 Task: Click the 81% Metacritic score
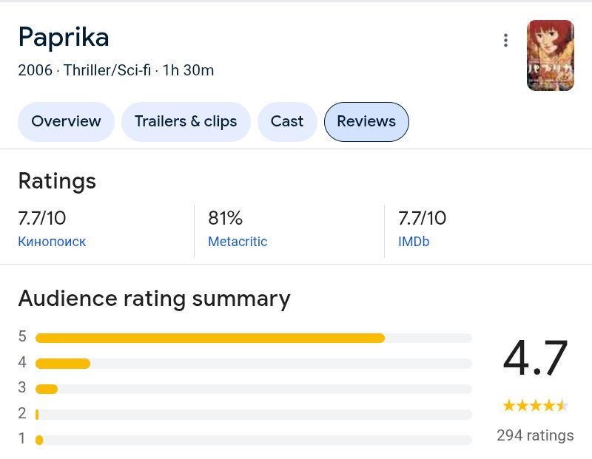point(226,218)
